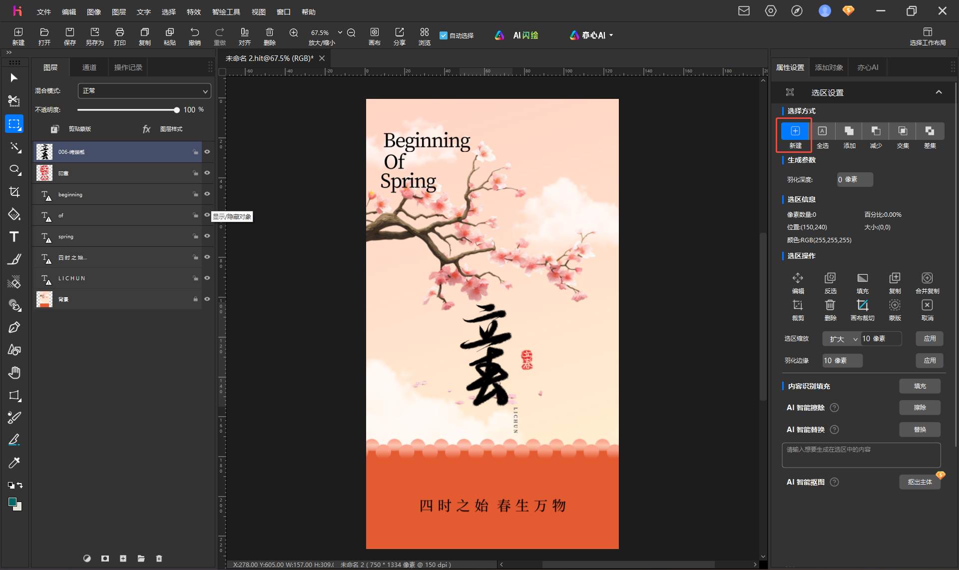Open the 混合模式 blend mode dropdown

tap(144, 91)
